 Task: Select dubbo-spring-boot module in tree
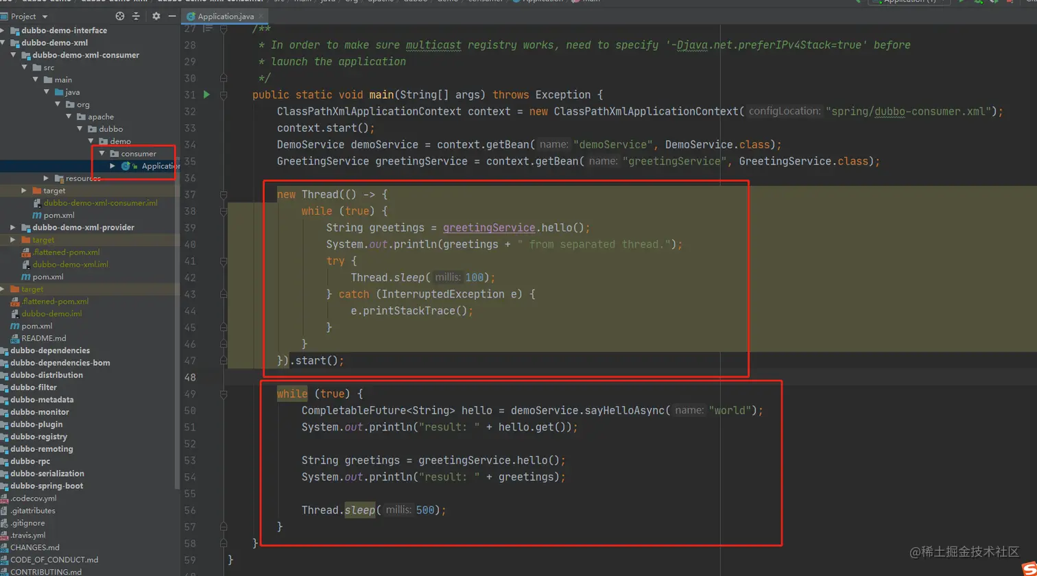[47, 486]
